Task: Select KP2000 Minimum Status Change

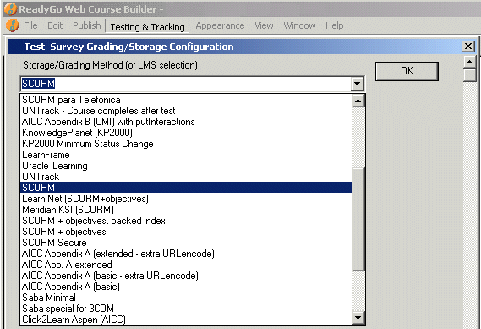Action: pyautogui.click(x=186, y=144)
